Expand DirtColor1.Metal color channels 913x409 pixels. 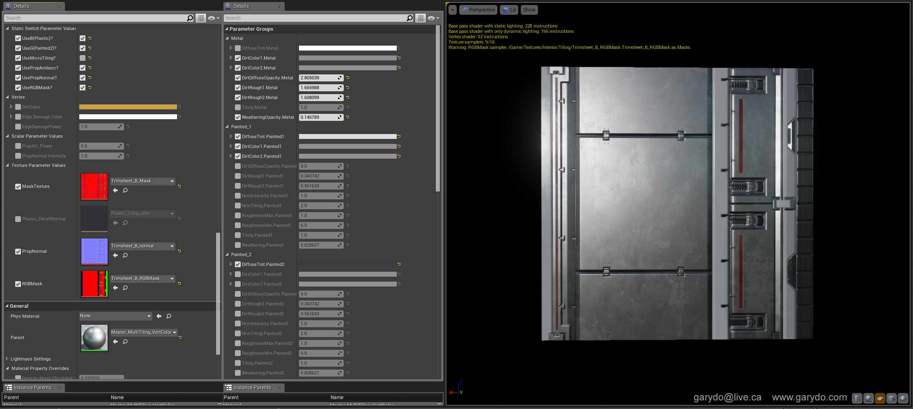tap(231, 58)
